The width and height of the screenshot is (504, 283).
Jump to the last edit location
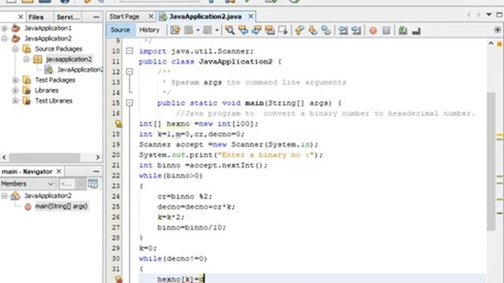(x=175, y=30)
